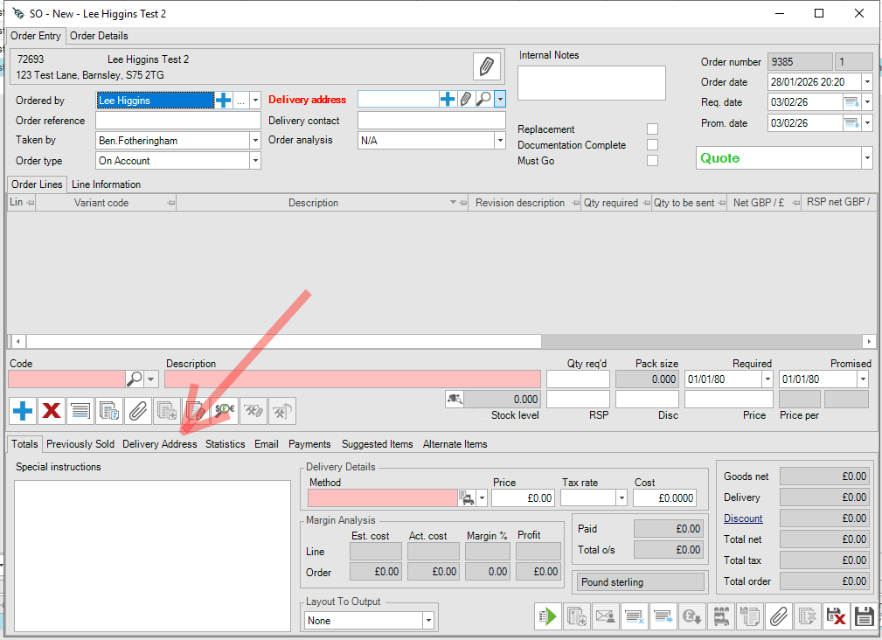
Task: Open the Layout To Output dropdown
Action: click(x=428, y=620)
